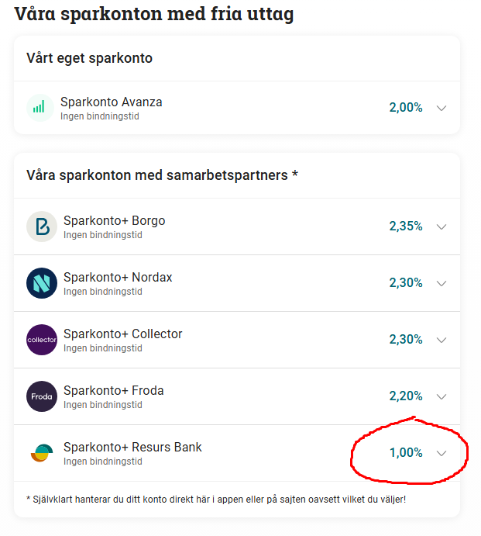Click the 2,20% interest rate for Froda
481x536 pixels.
405,396
